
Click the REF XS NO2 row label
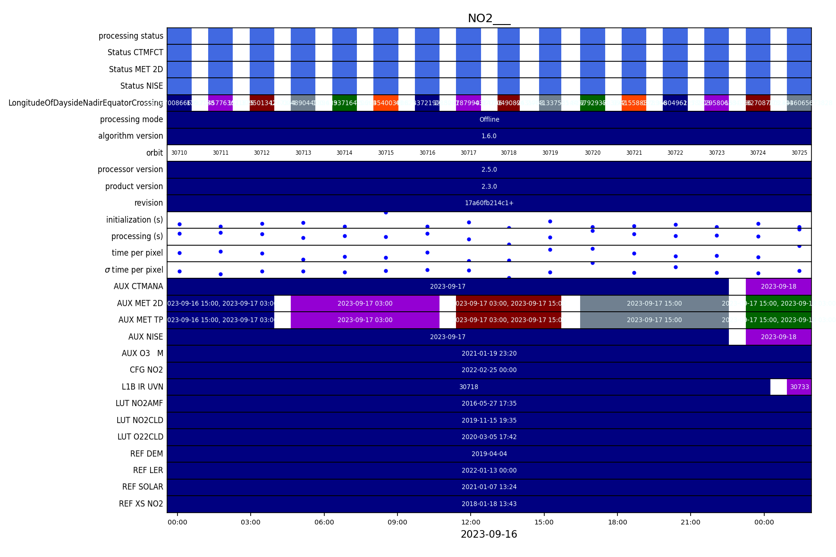(141, 504)
